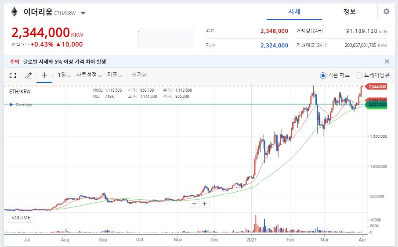
Task: Click the Nov label on time axis
Action: [177, 240]
